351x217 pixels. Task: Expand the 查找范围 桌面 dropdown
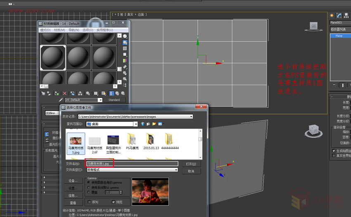coord(135,124)
